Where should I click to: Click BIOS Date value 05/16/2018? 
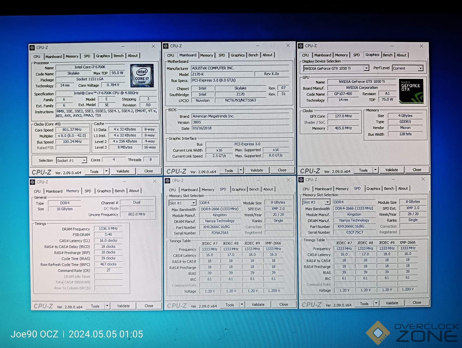pyautogui.click(x=240, y=128)
